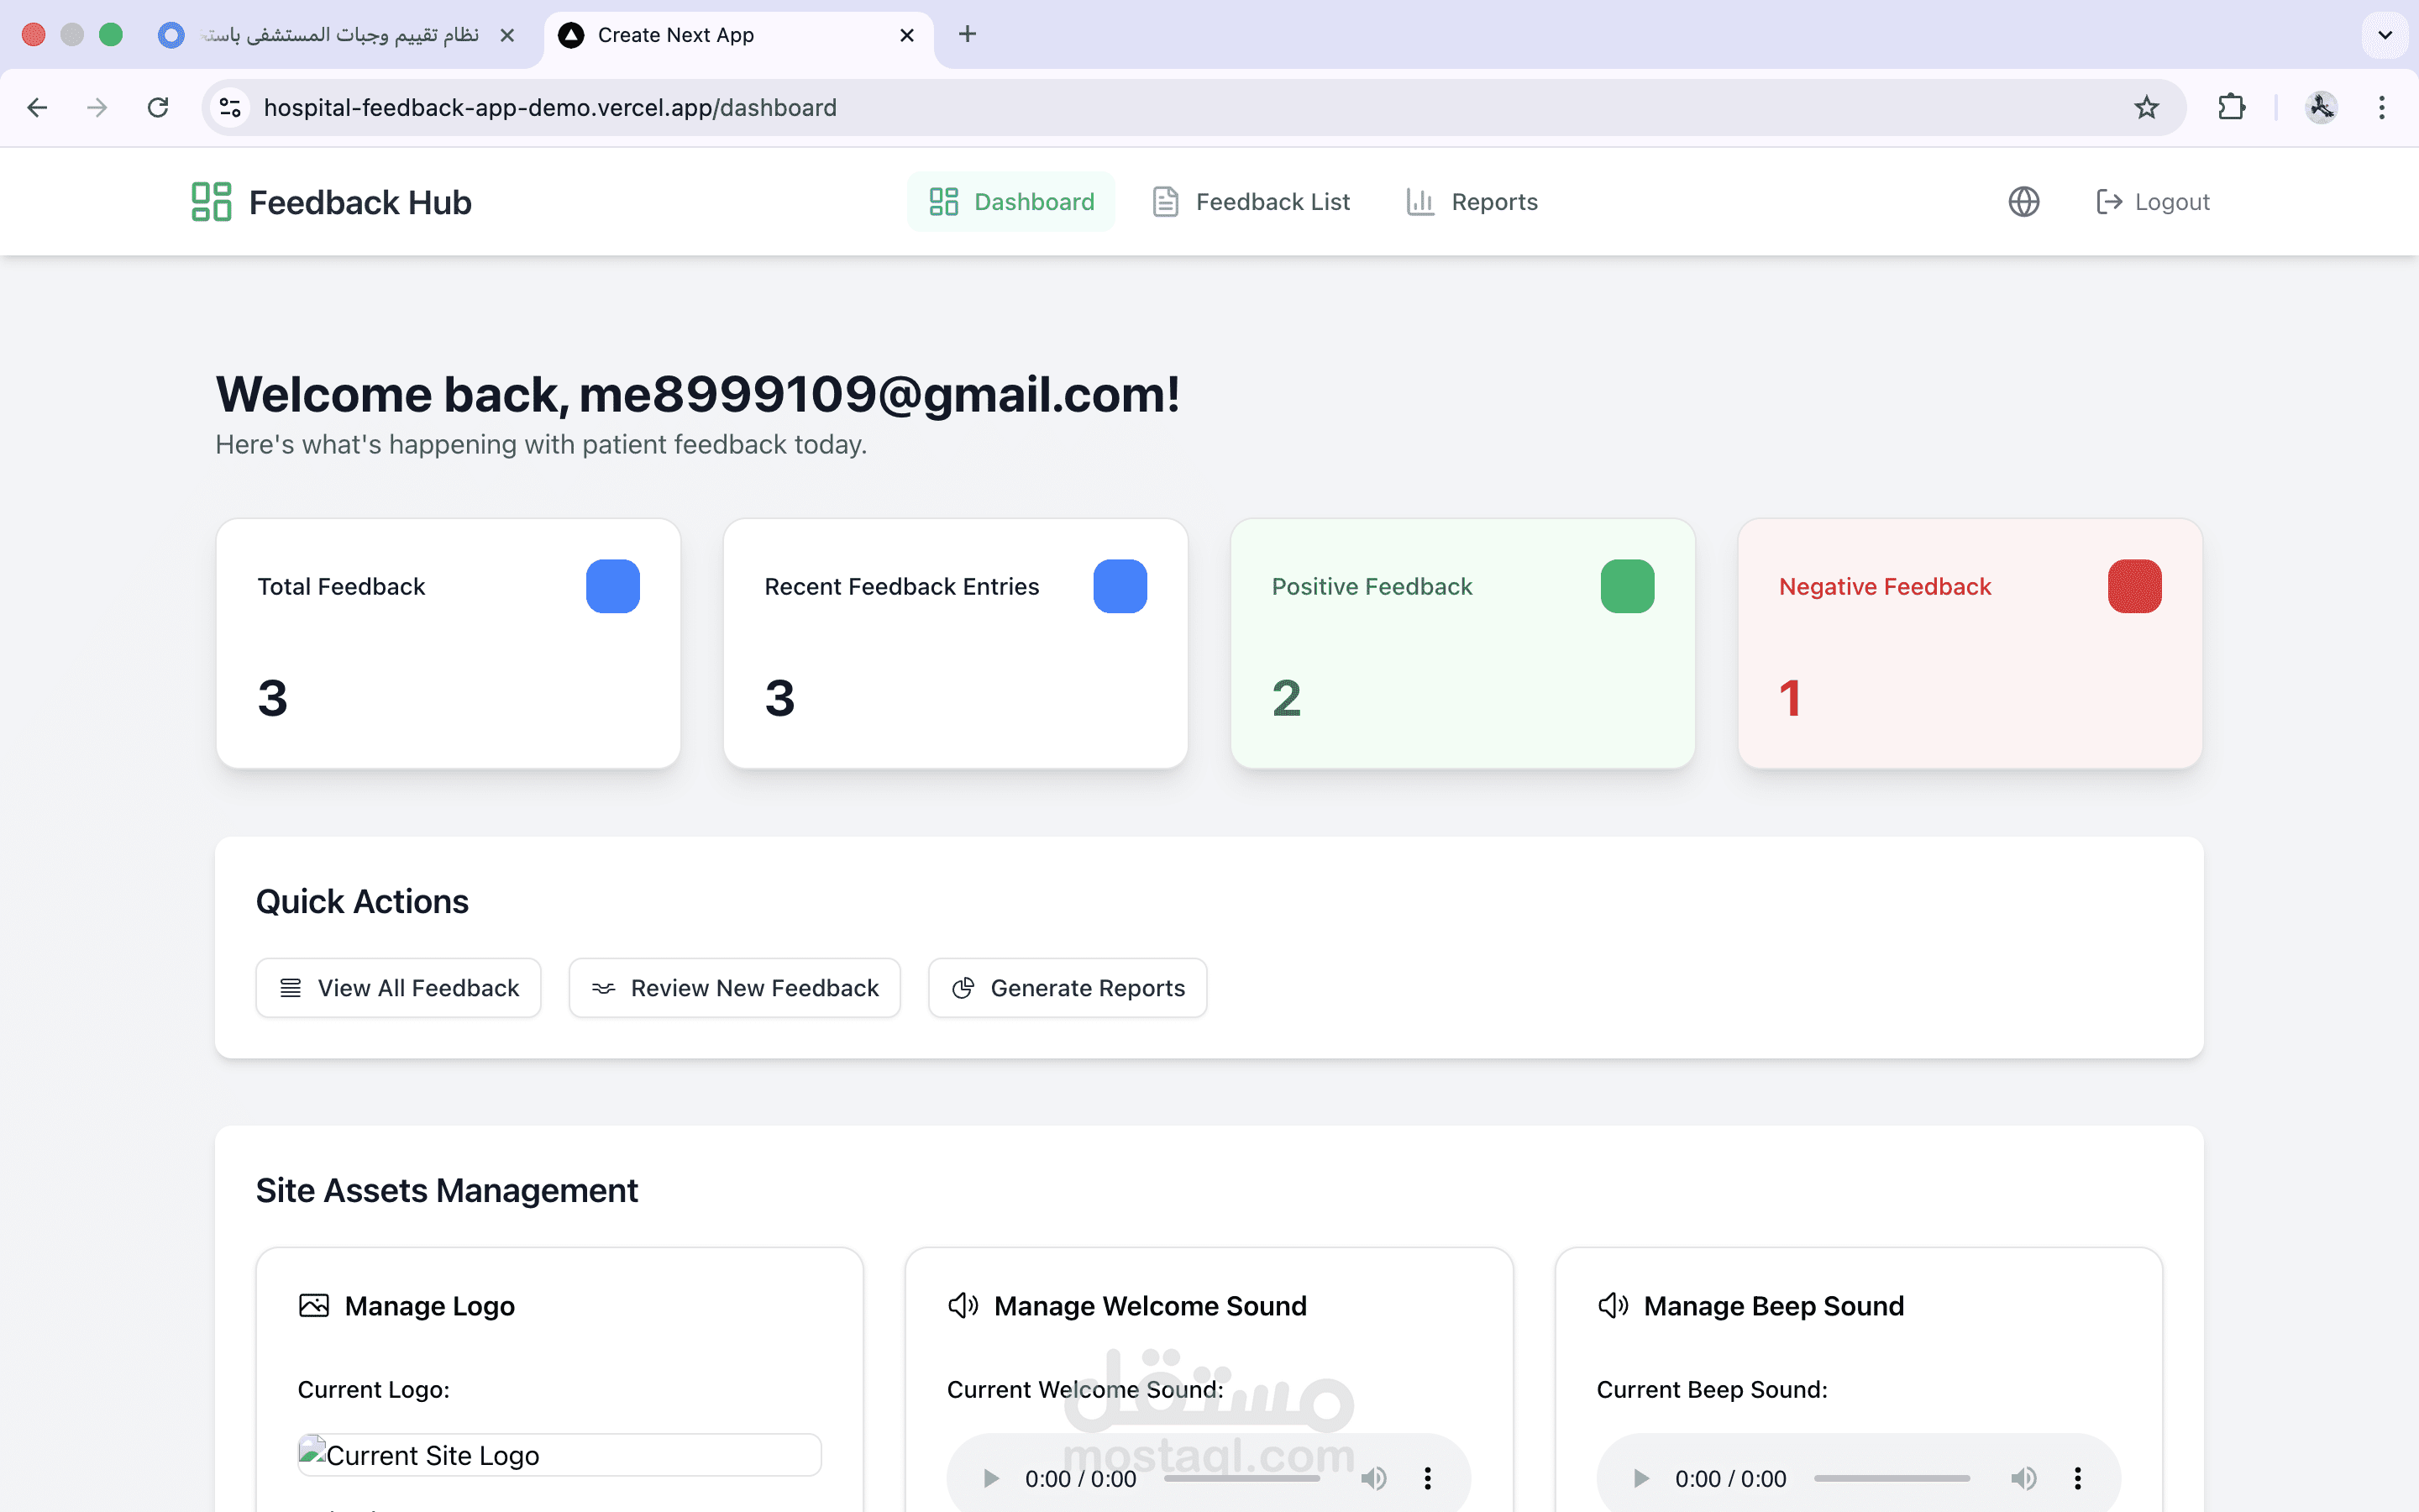This screenshot has width=2419, height=1512.
Task: Click speaker icon beside Manage Beep Sound
Action: coord(1613,1305)
